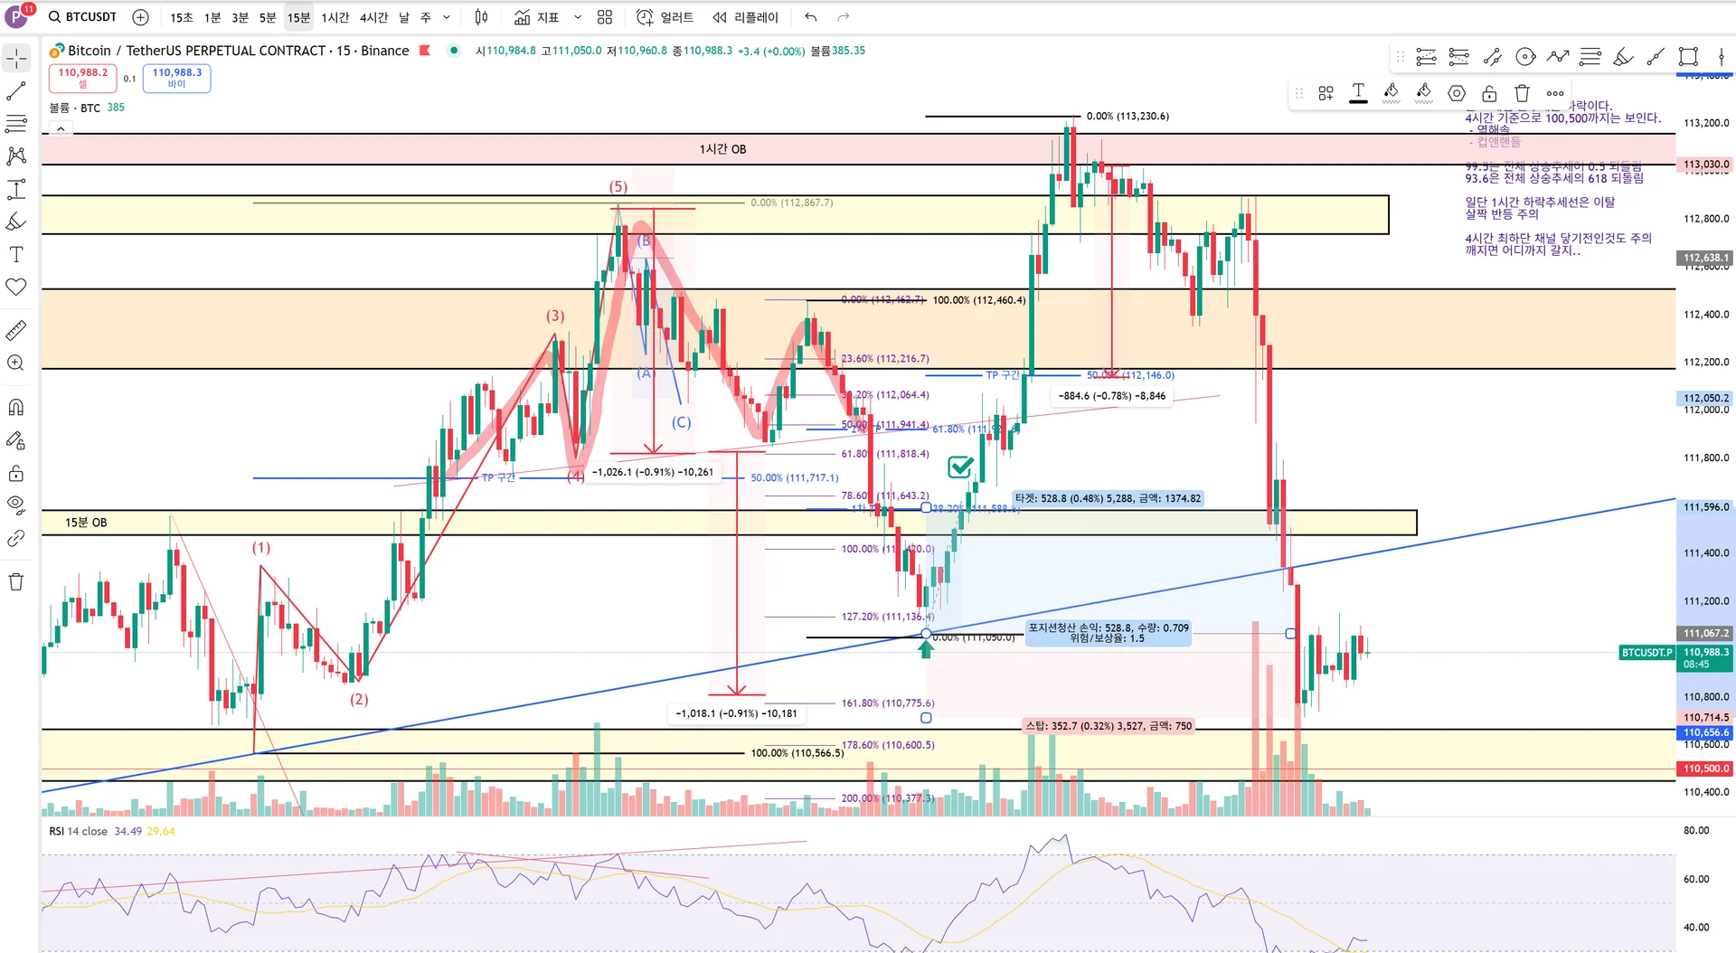The width and height of the screenshot is (1736, 953).
Task: Collapse the indicator legend chevron
Action: click(x=61, y=129)
